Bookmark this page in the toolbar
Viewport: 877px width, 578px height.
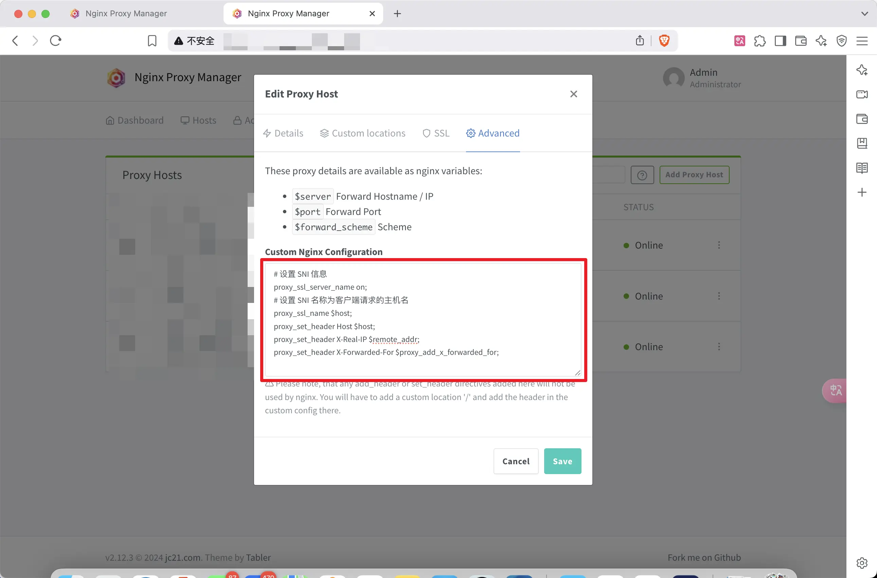152,40
